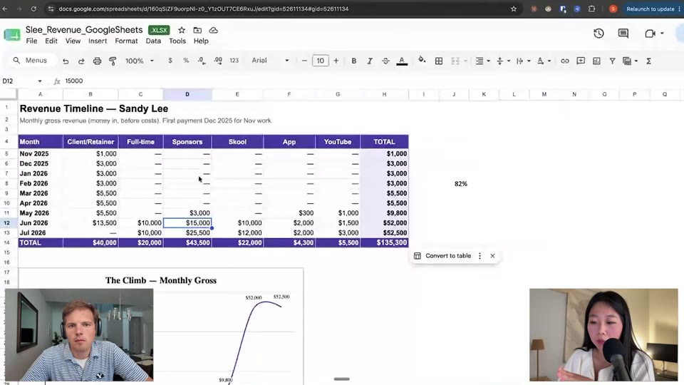
Task: Insert a link with the chain icon
Action: (565, 61)
